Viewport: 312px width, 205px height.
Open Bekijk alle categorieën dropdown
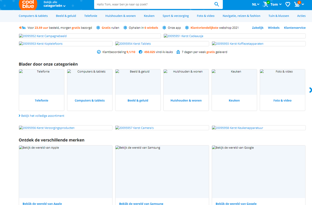point(54,4)
